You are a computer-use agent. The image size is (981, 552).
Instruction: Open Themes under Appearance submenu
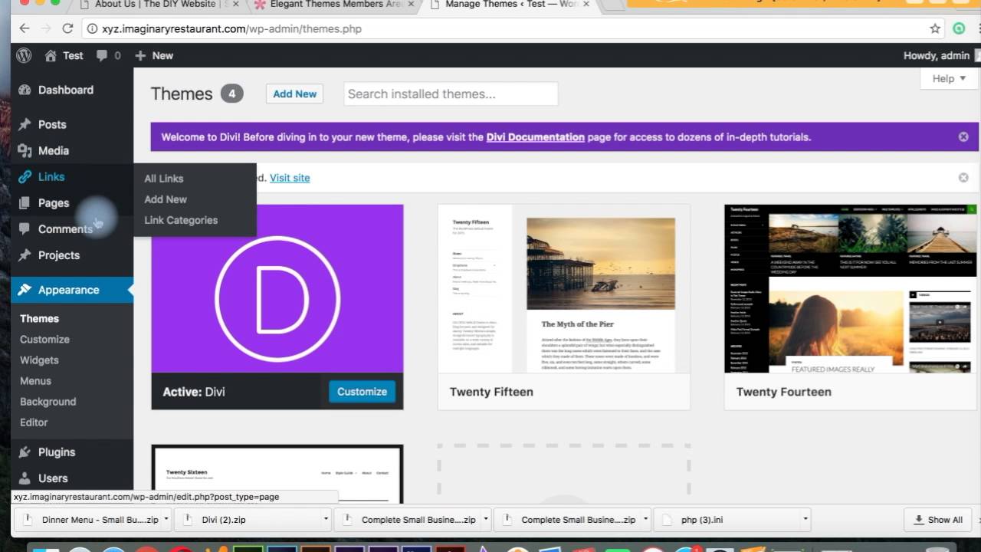(39, 318)
